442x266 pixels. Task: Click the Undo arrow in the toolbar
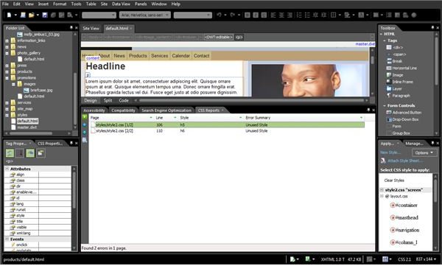click(219, 15)
